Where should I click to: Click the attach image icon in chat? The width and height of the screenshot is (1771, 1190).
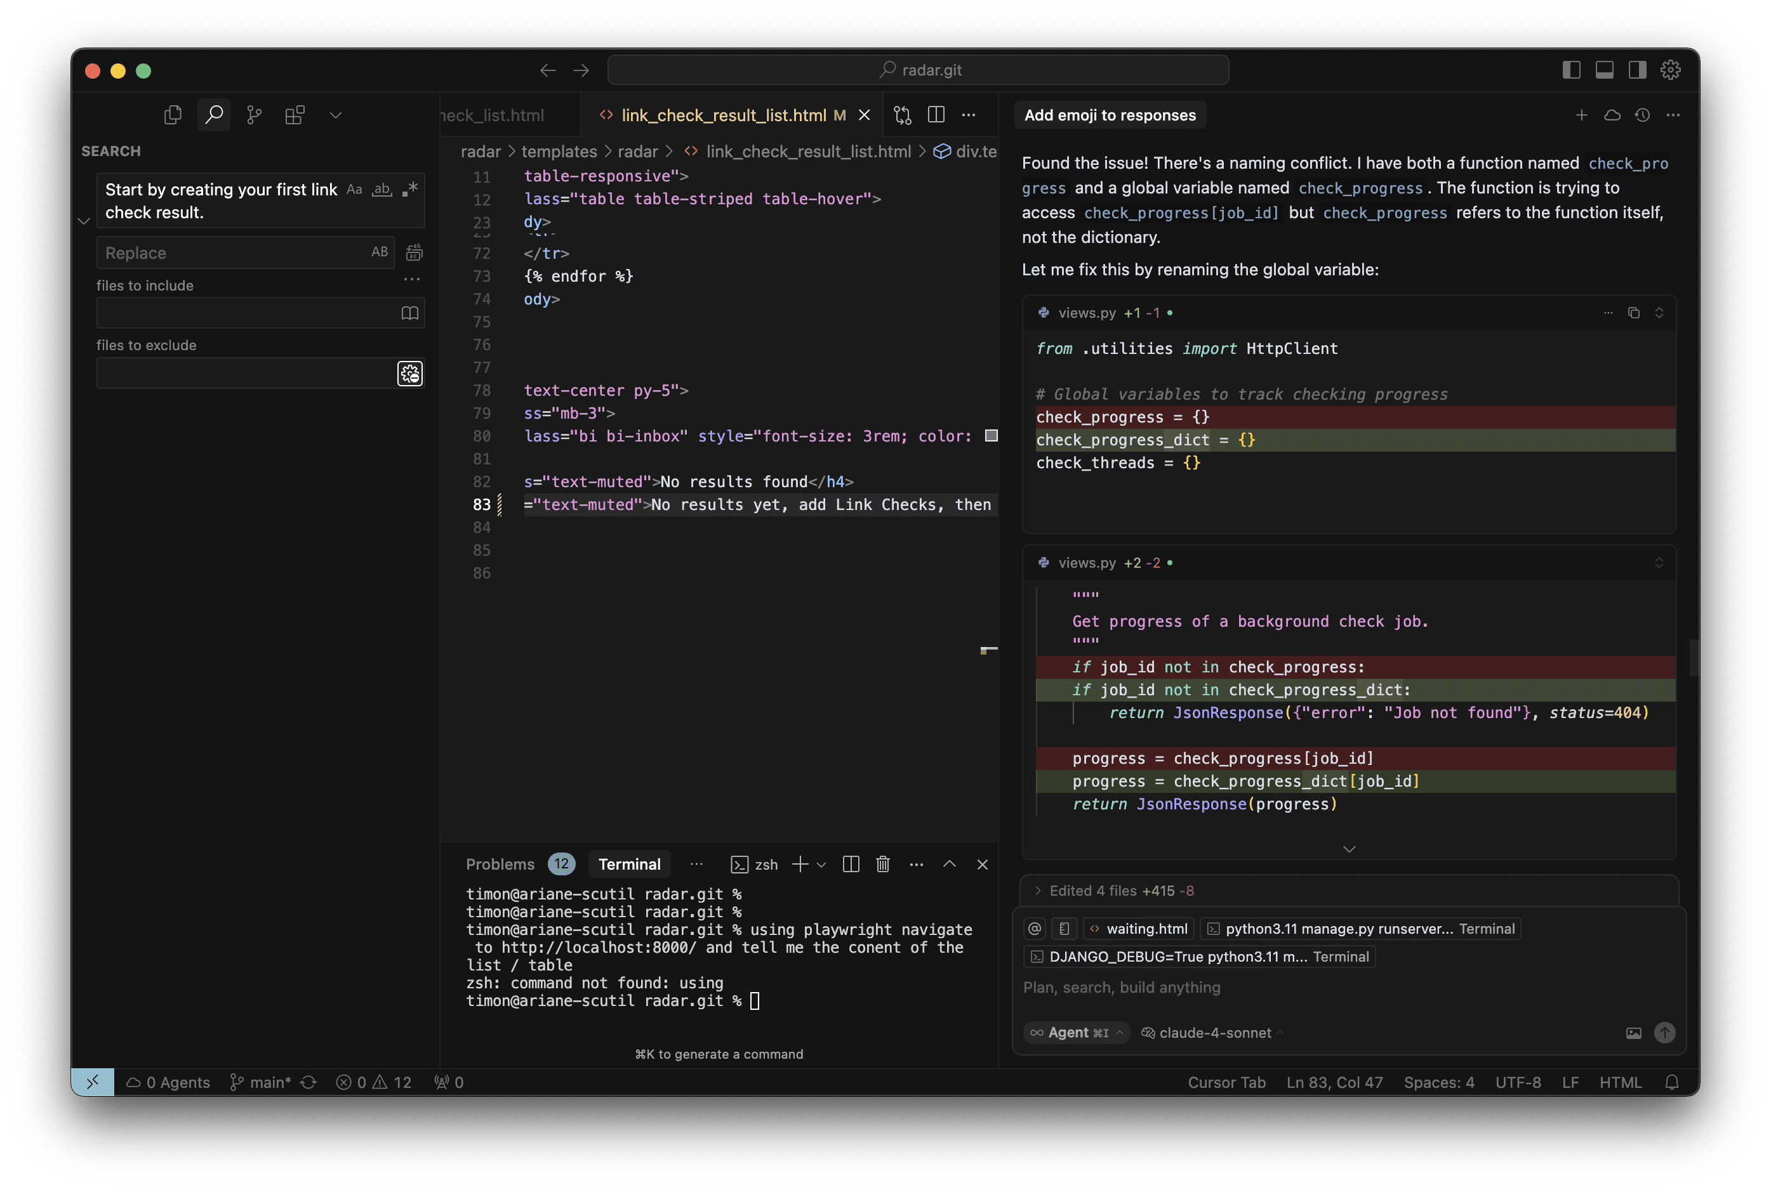click(1633, 1033)
